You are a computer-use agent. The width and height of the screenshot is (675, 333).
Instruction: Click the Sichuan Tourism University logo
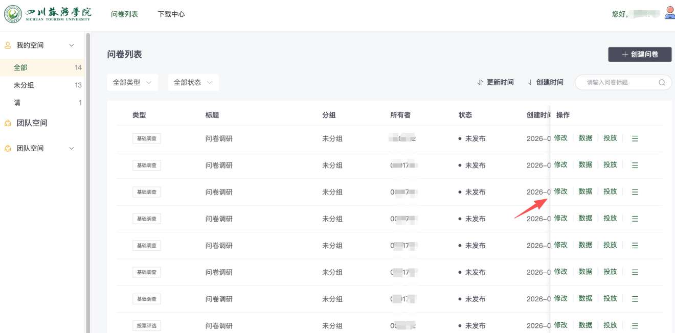(48, 14)
